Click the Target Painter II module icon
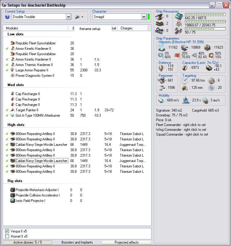 pyautogui.click(x=13, y=110)
